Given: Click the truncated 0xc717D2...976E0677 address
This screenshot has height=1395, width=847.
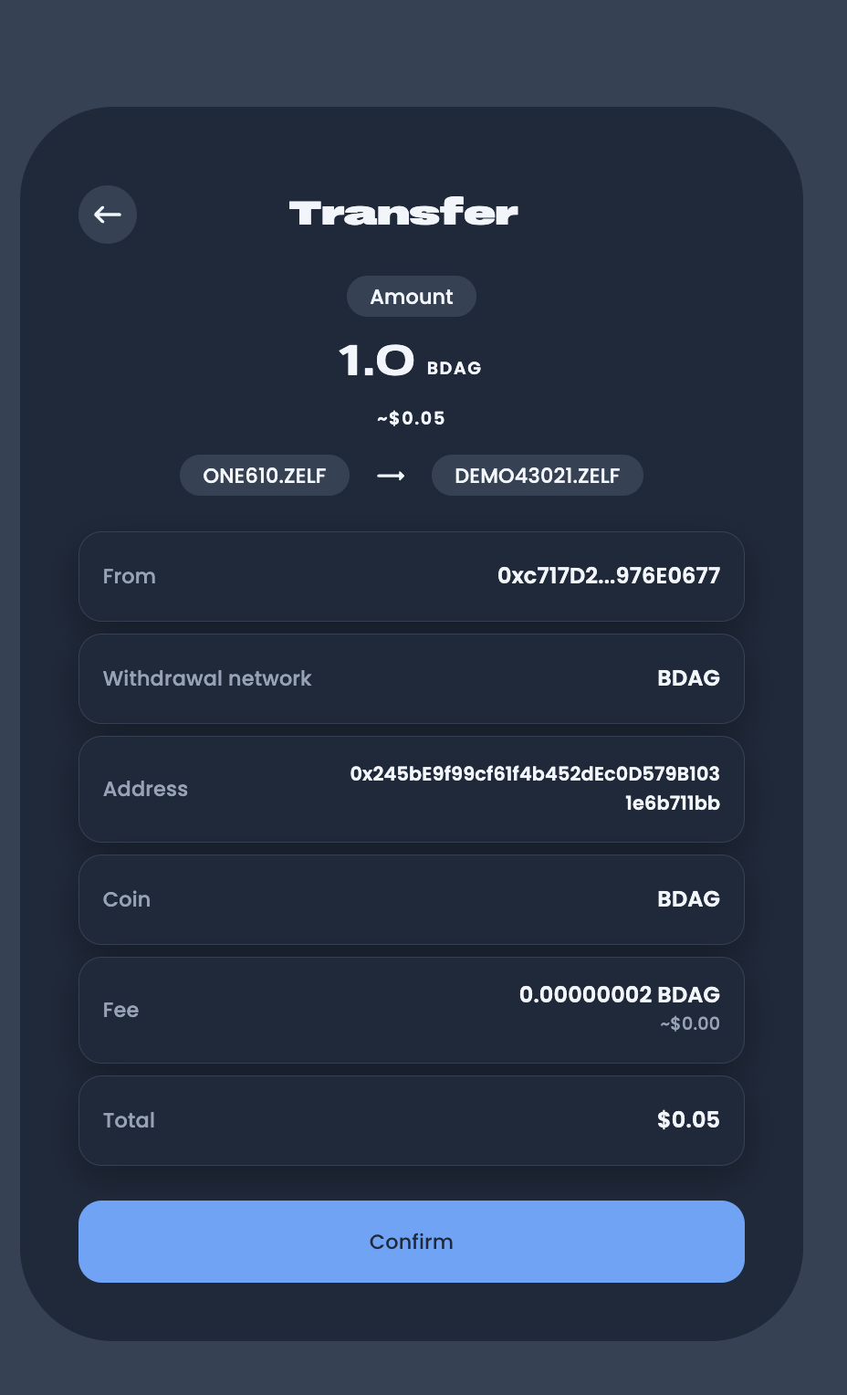Looking at the screenshot, I should point(609,576).
